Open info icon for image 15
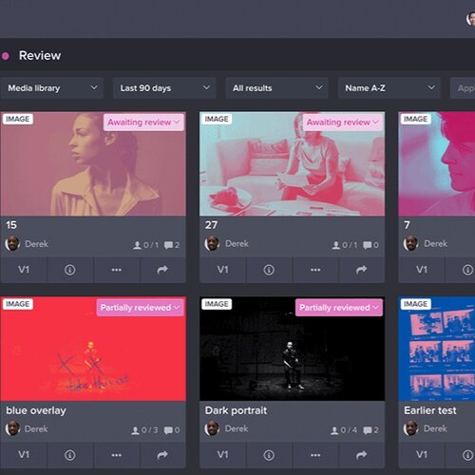This screenshot has width=475, height=475. 70,270
